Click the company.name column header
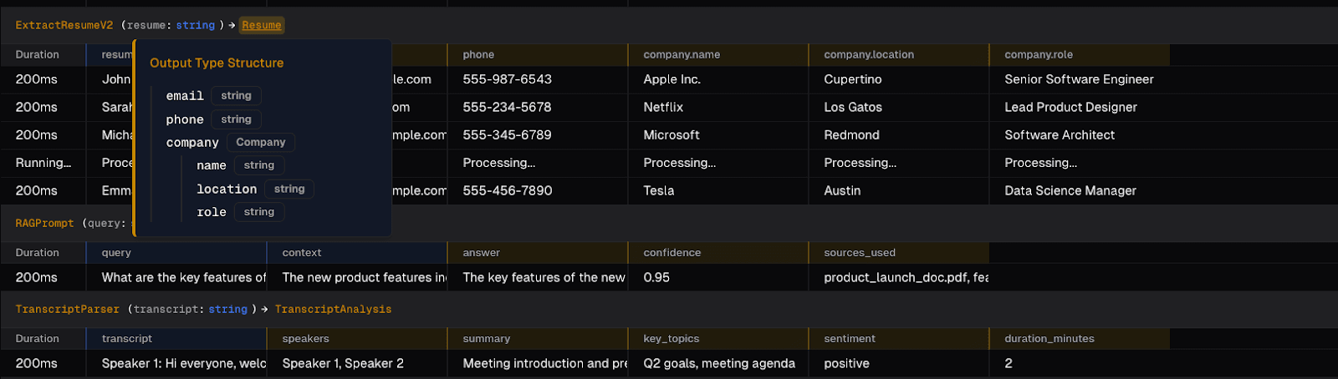 click(x=682, y=54)
